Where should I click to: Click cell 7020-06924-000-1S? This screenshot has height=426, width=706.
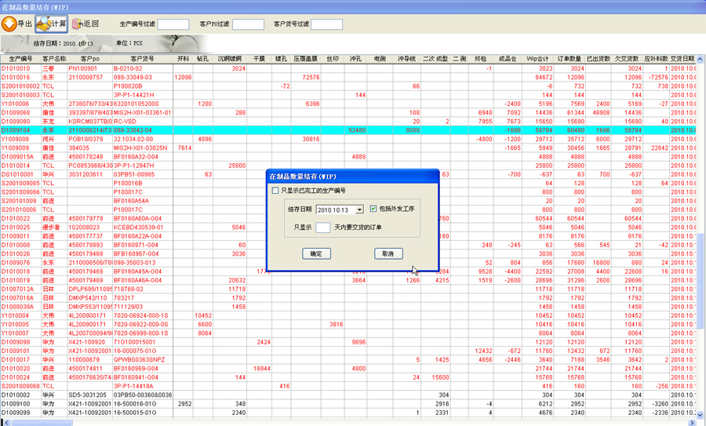point(141,315)
